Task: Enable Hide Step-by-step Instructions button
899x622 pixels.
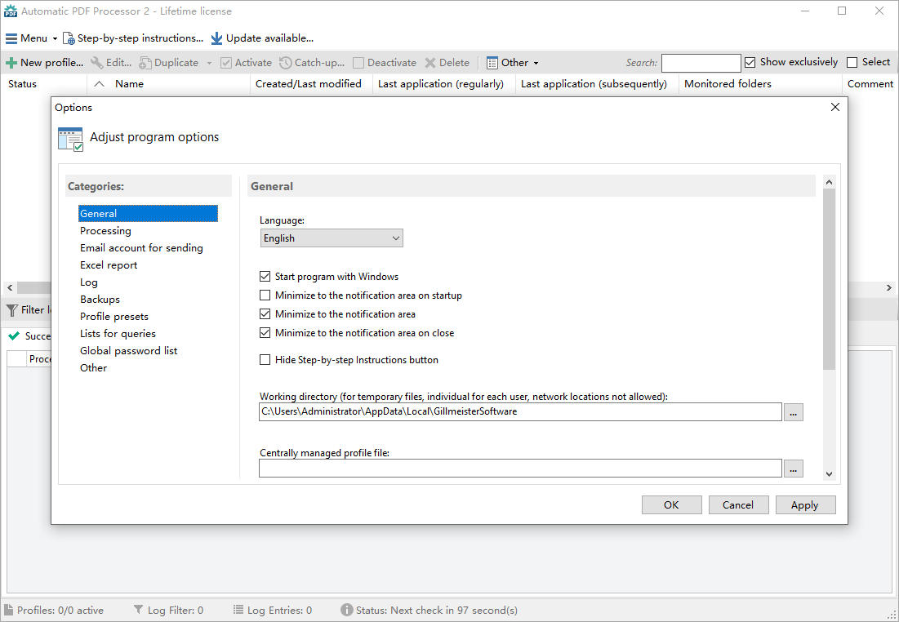Action: click(x=265, y=359)
